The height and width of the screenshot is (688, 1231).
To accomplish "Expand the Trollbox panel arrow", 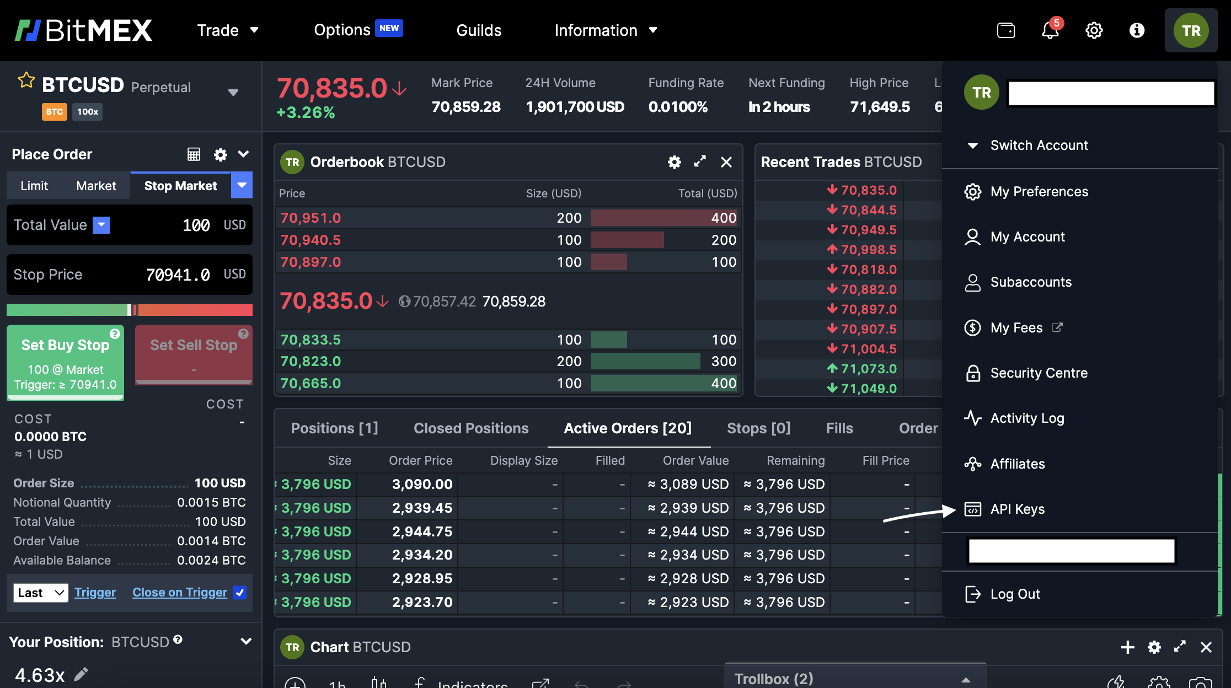I will (966, 680).
